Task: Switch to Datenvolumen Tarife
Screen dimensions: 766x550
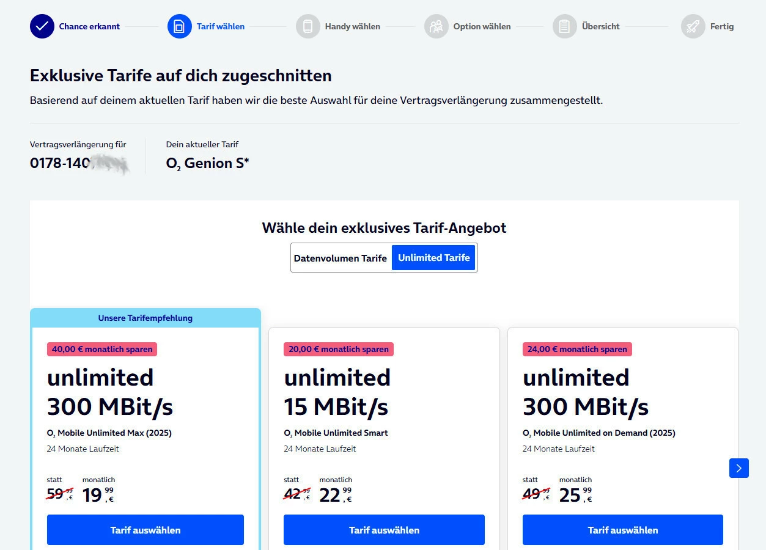Action: pyautogui.click(x=341, y=258)
